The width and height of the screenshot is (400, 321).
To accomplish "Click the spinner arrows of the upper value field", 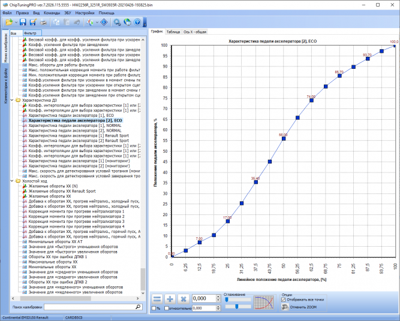I will click(x=218, y=299).
